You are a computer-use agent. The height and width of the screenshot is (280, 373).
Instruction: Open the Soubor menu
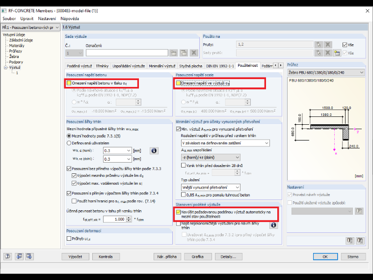9,19
